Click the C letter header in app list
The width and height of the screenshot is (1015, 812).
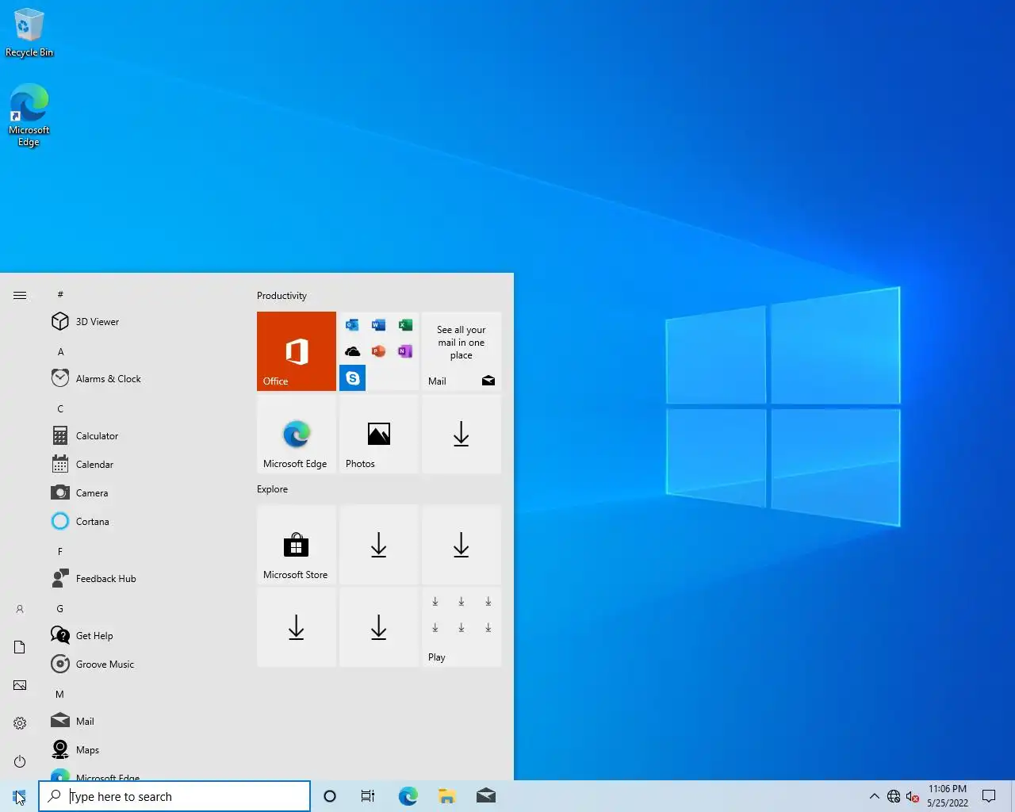[60, 408]
